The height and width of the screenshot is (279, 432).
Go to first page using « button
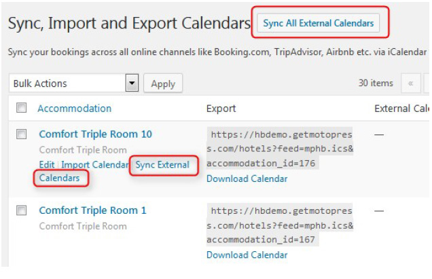point(410,83)
